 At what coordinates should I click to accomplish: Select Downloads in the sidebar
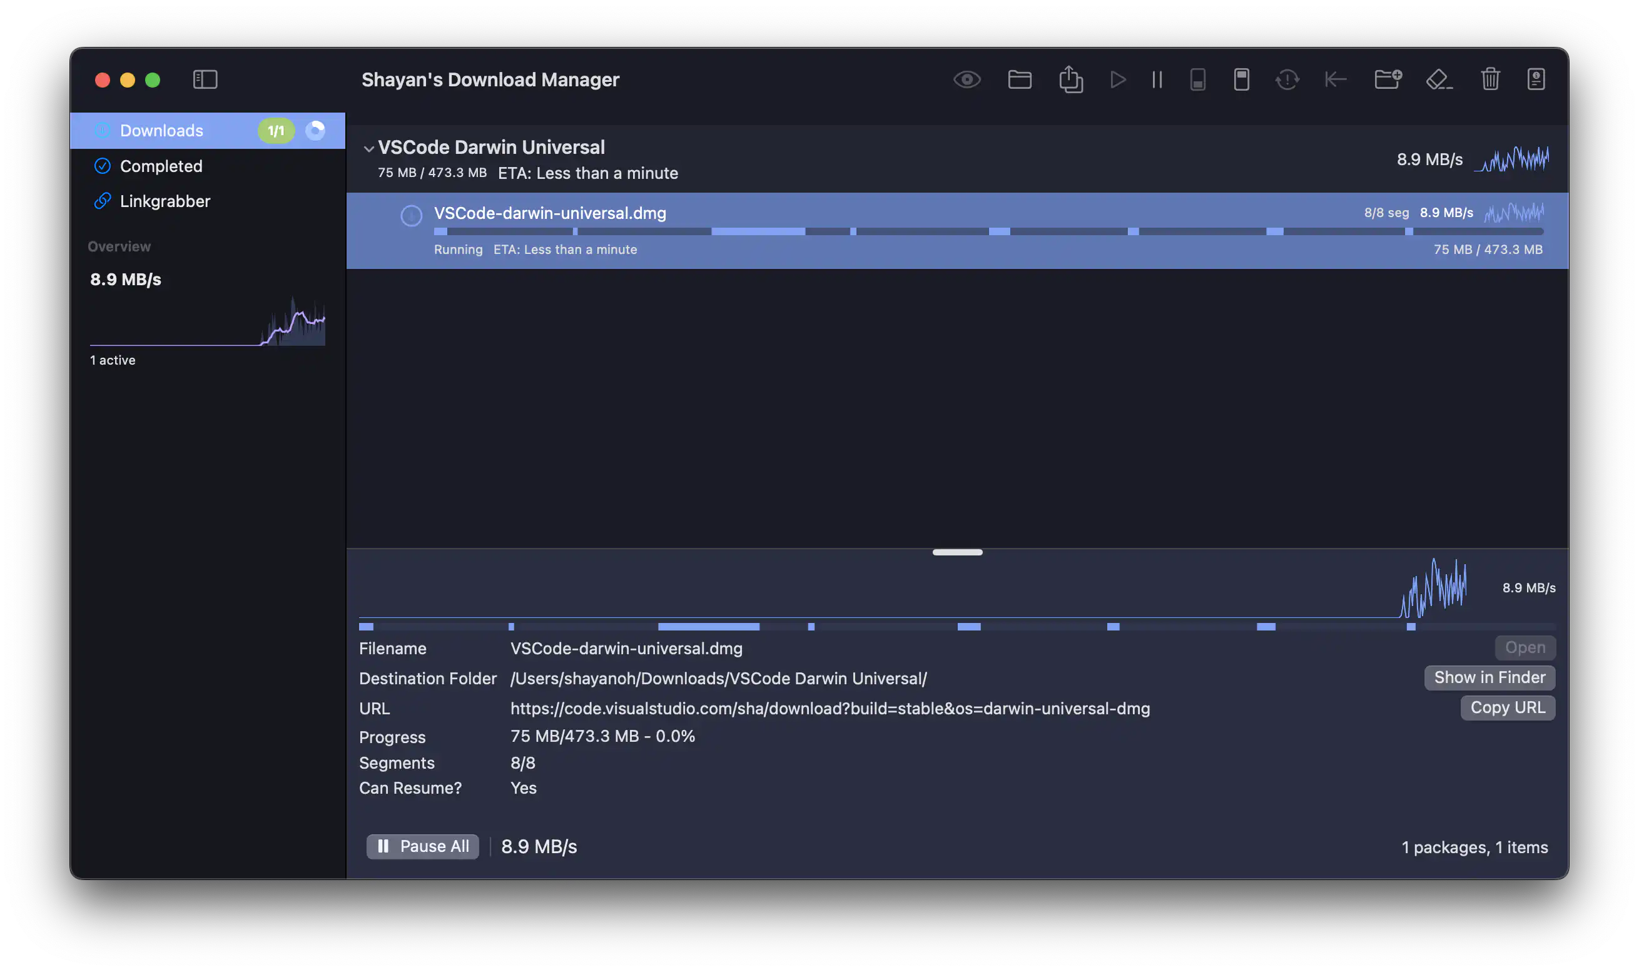pos(208,130)
